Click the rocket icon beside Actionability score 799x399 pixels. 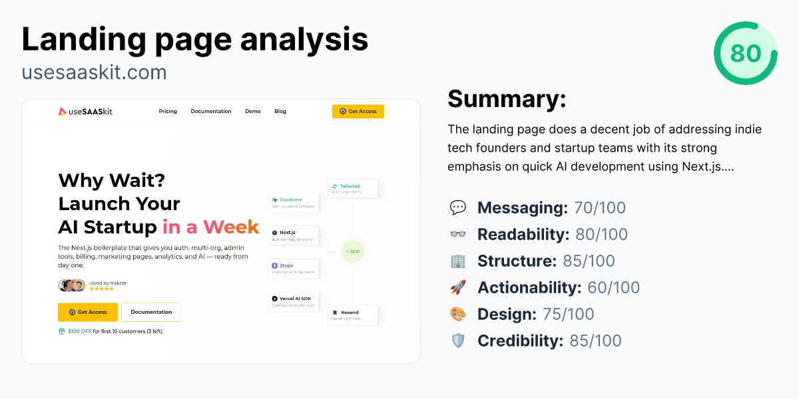click(457, 287)
